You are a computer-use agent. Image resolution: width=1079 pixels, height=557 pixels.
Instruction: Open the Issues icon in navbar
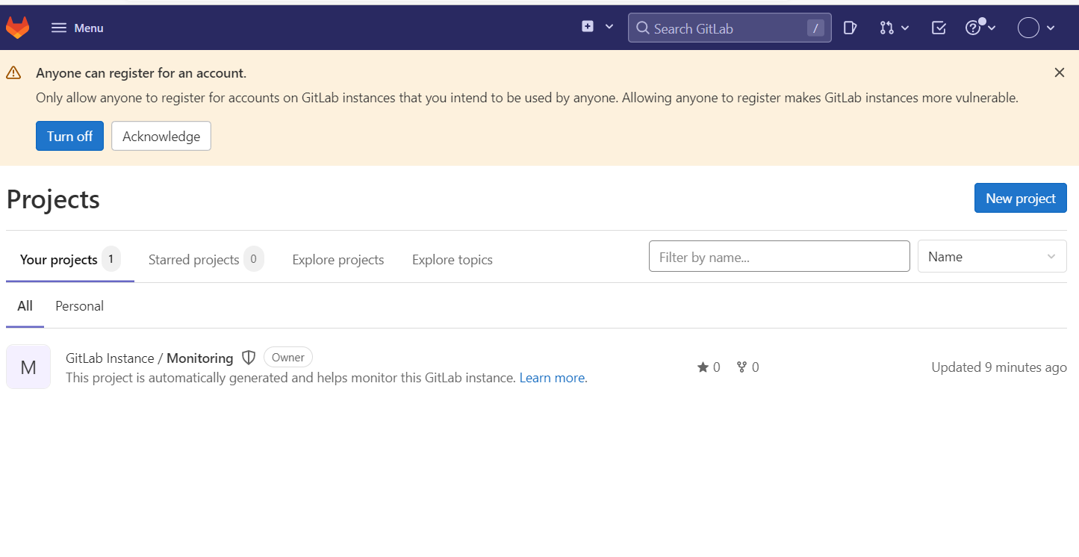(x=850, y=28)
